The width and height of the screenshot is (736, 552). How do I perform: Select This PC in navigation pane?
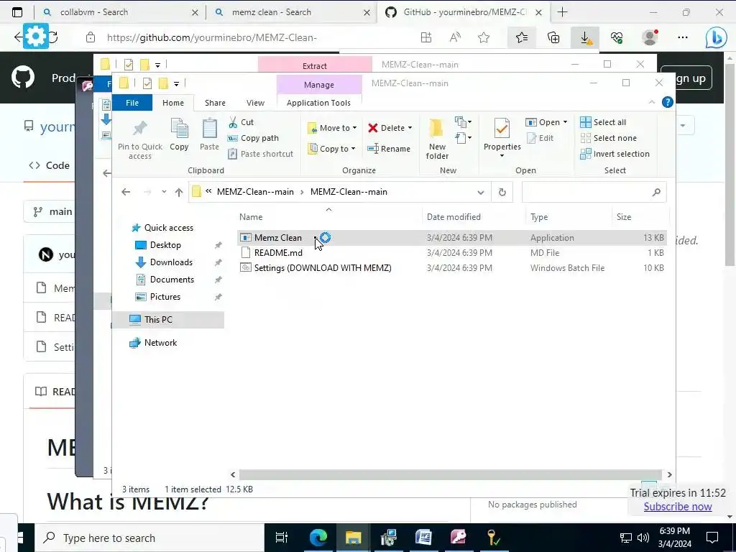point(168,320)
